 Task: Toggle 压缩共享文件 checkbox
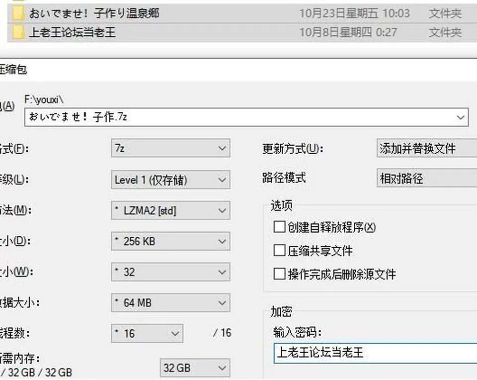click(x=279, y=251)
